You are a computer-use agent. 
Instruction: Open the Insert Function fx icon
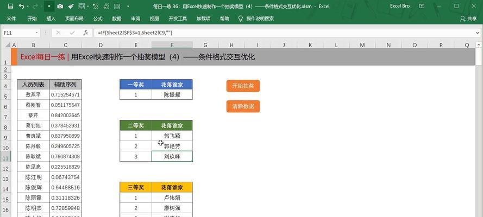click(86, 33)
